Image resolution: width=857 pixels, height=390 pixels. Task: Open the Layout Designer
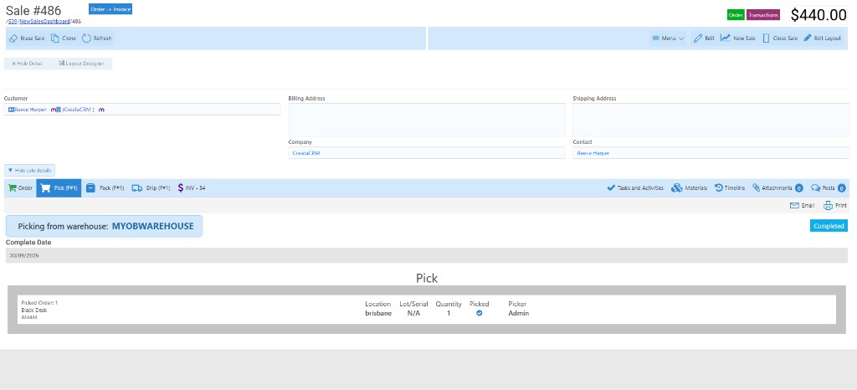pyautogui.click(x=81, y=64)
